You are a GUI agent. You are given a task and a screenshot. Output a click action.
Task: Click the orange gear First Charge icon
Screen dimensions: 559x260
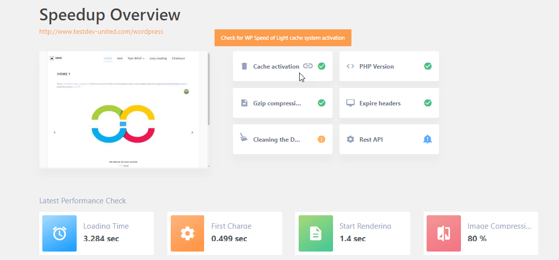pyautogui.click(x=187, y=233)
